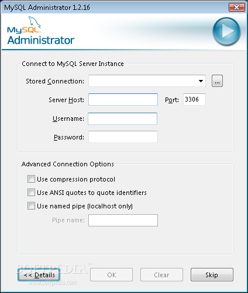Click the blue play arrow icon
This screenshot has width=248, height=293.
(x=226, y=32)
